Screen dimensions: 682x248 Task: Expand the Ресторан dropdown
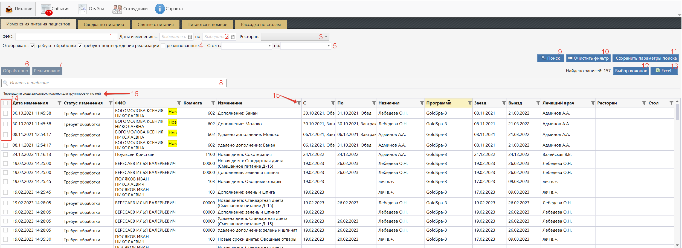(326, 37)
